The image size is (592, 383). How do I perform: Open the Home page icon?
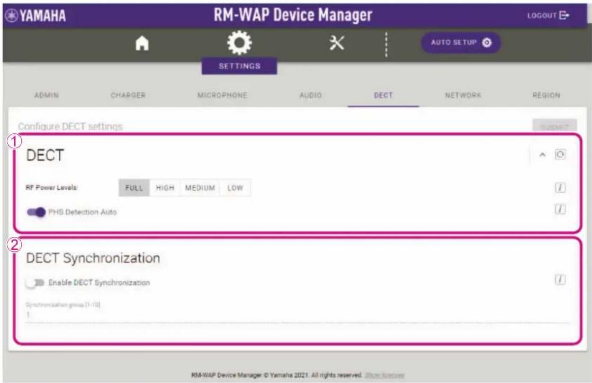pos(142,43)
